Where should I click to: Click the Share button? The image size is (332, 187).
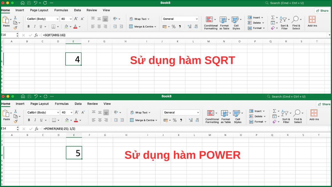(x=322, y=10)
